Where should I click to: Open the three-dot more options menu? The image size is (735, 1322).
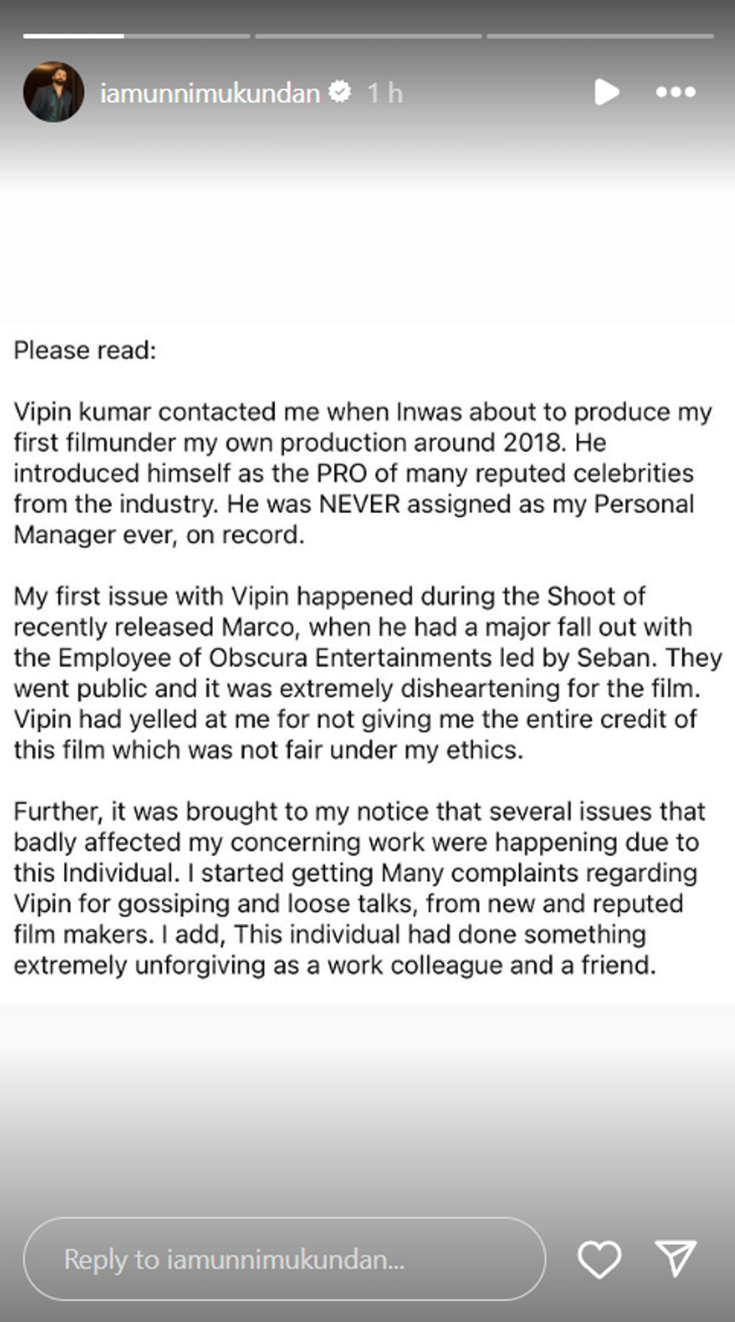[x=675, y=92]
